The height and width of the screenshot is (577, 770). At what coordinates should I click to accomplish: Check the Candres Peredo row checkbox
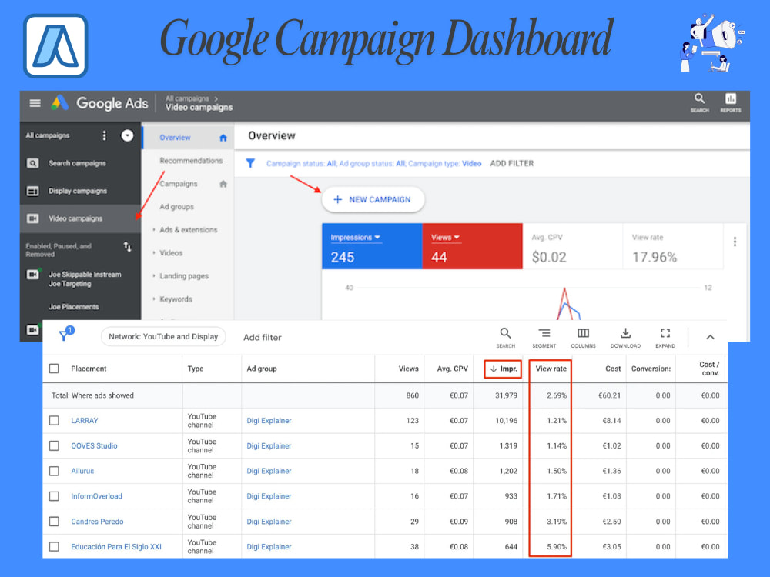54,522
